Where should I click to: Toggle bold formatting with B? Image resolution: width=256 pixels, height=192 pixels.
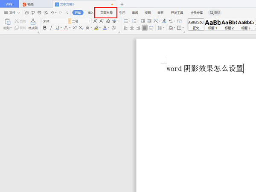45,28
